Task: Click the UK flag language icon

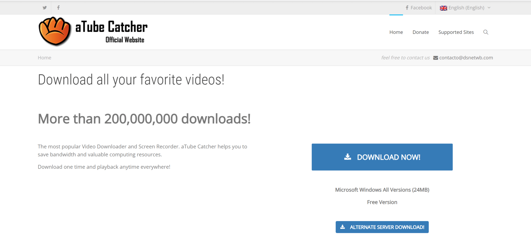Action: coord(443,8)
